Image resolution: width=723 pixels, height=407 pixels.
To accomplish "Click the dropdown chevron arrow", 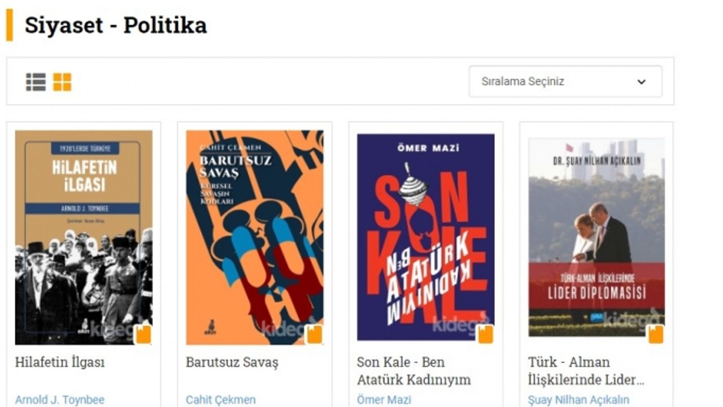I will 641,82.
